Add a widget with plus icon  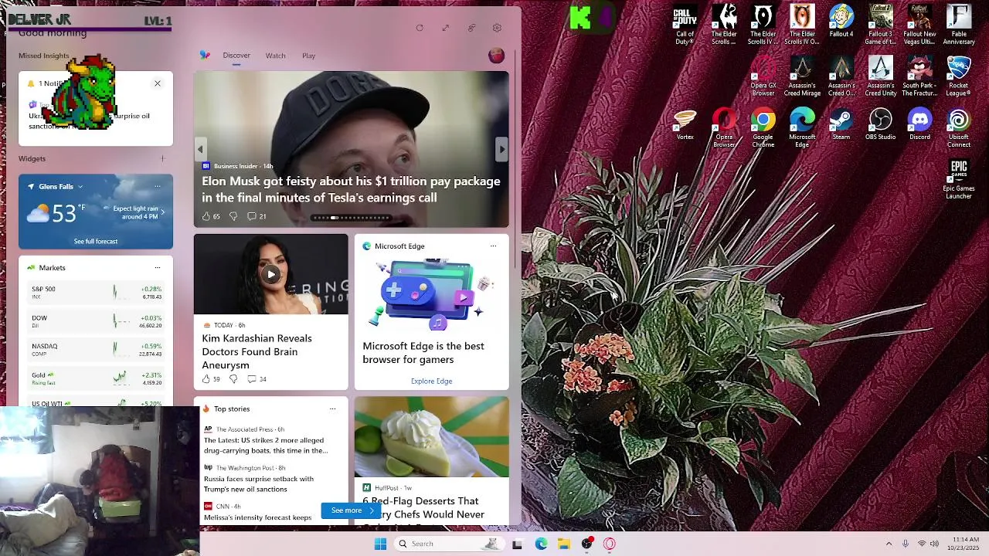(x=162, y=158)
